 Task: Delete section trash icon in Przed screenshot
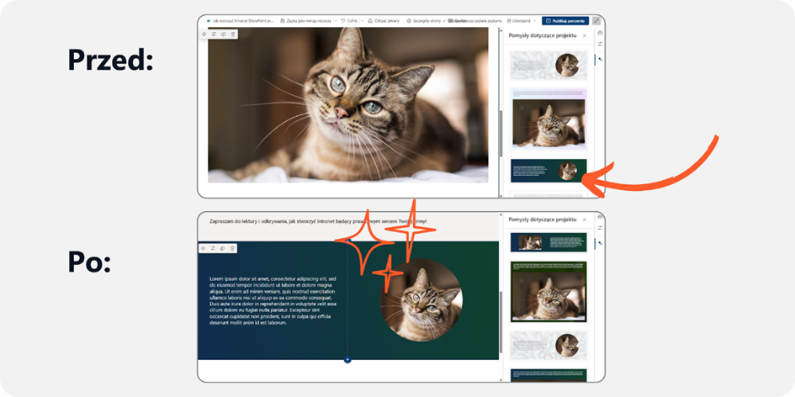pos(233,34)
